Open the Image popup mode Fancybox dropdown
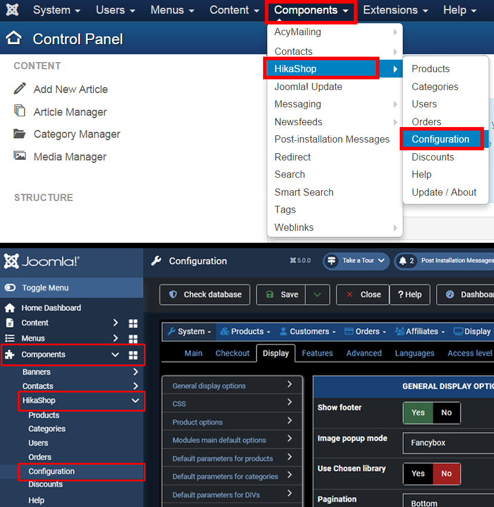The image size is (494, 507). pyautogui.click(x=449, y=443)
